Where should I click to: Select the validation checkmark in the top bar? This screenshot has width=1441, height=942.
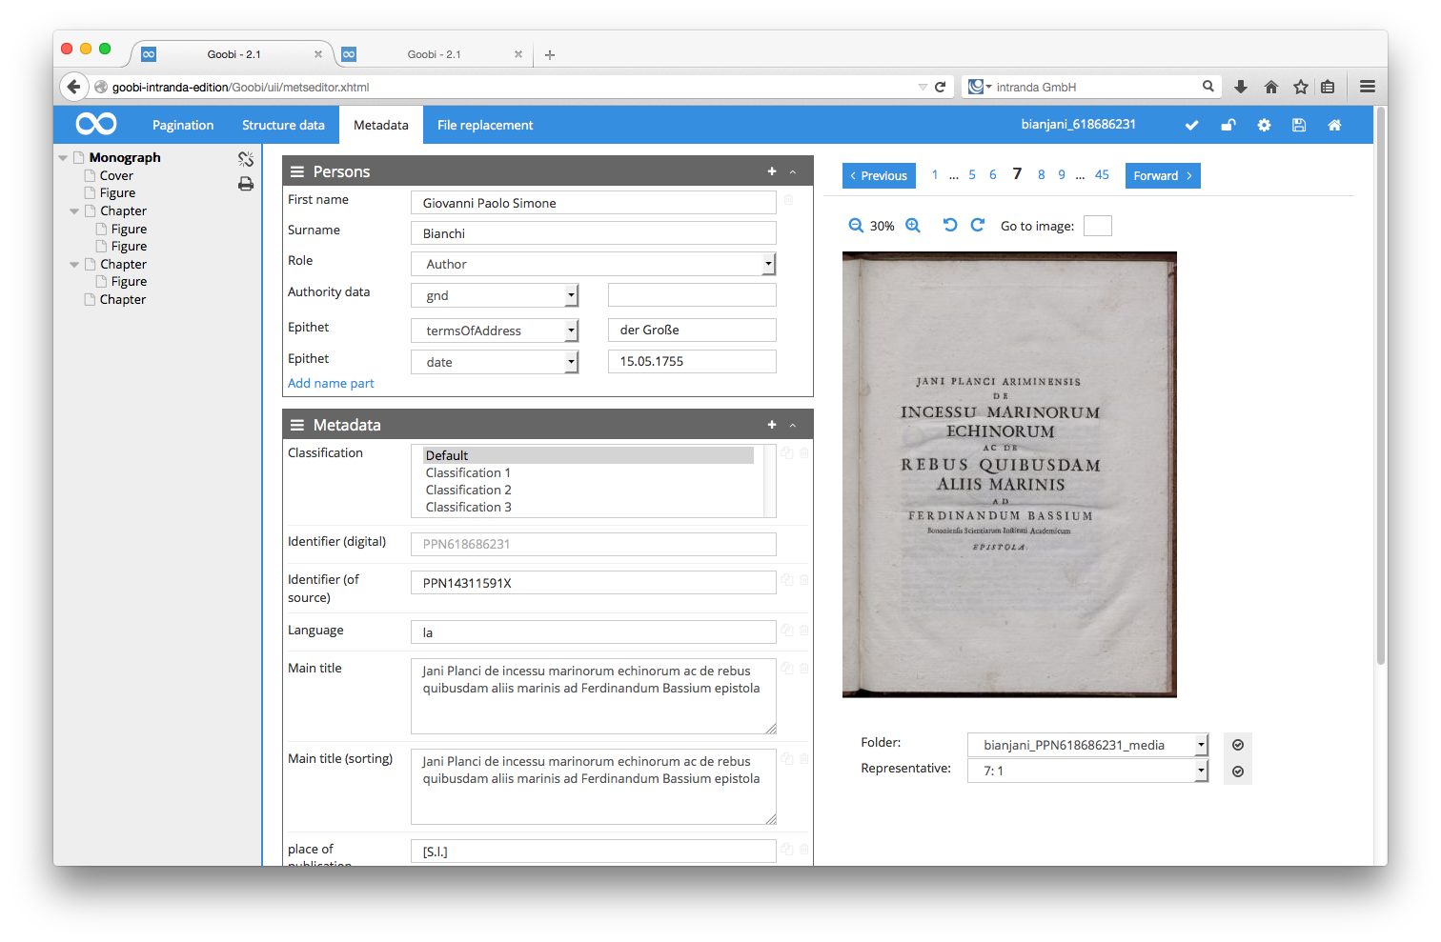point(1191,124)
